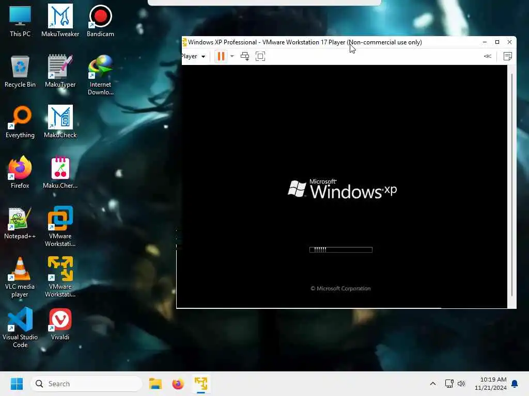Select the yellow VMware Workstation Player desktop icon
The width and height of the screenshot is (529, 396).
tap(60, 277)
